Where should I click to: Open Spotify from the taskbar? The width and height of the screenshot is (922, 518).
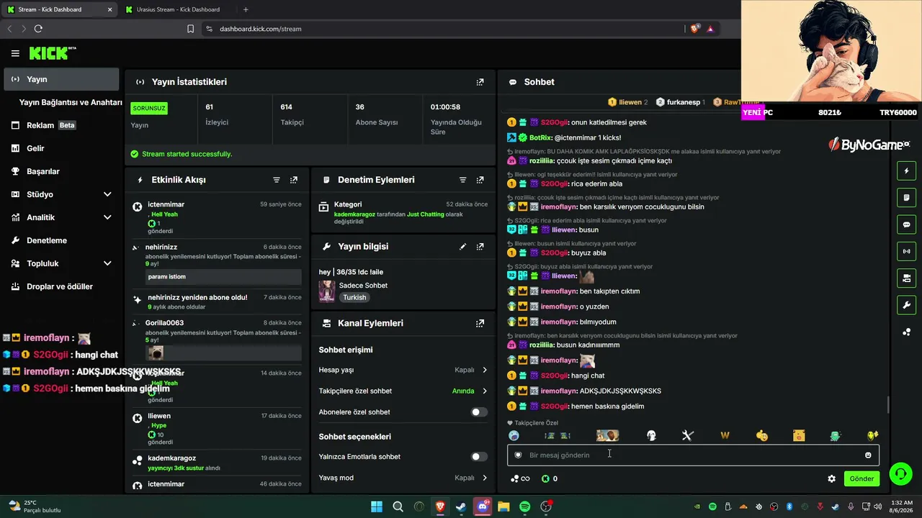click(x=525, y=506)
